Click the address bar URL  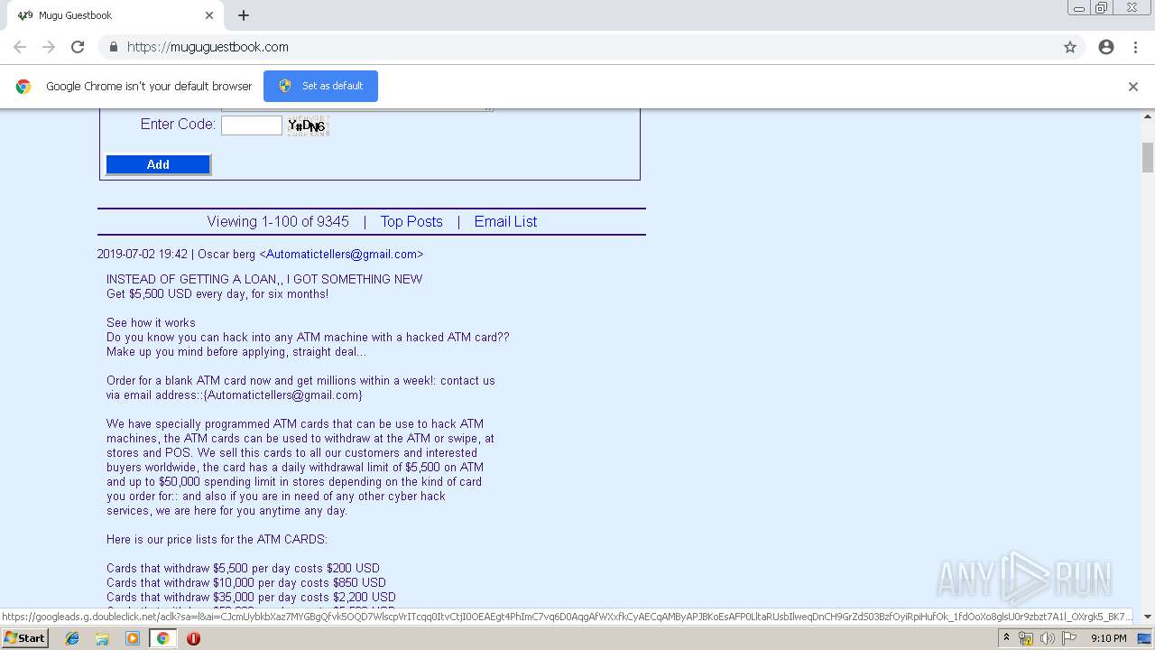pos(208,47)
